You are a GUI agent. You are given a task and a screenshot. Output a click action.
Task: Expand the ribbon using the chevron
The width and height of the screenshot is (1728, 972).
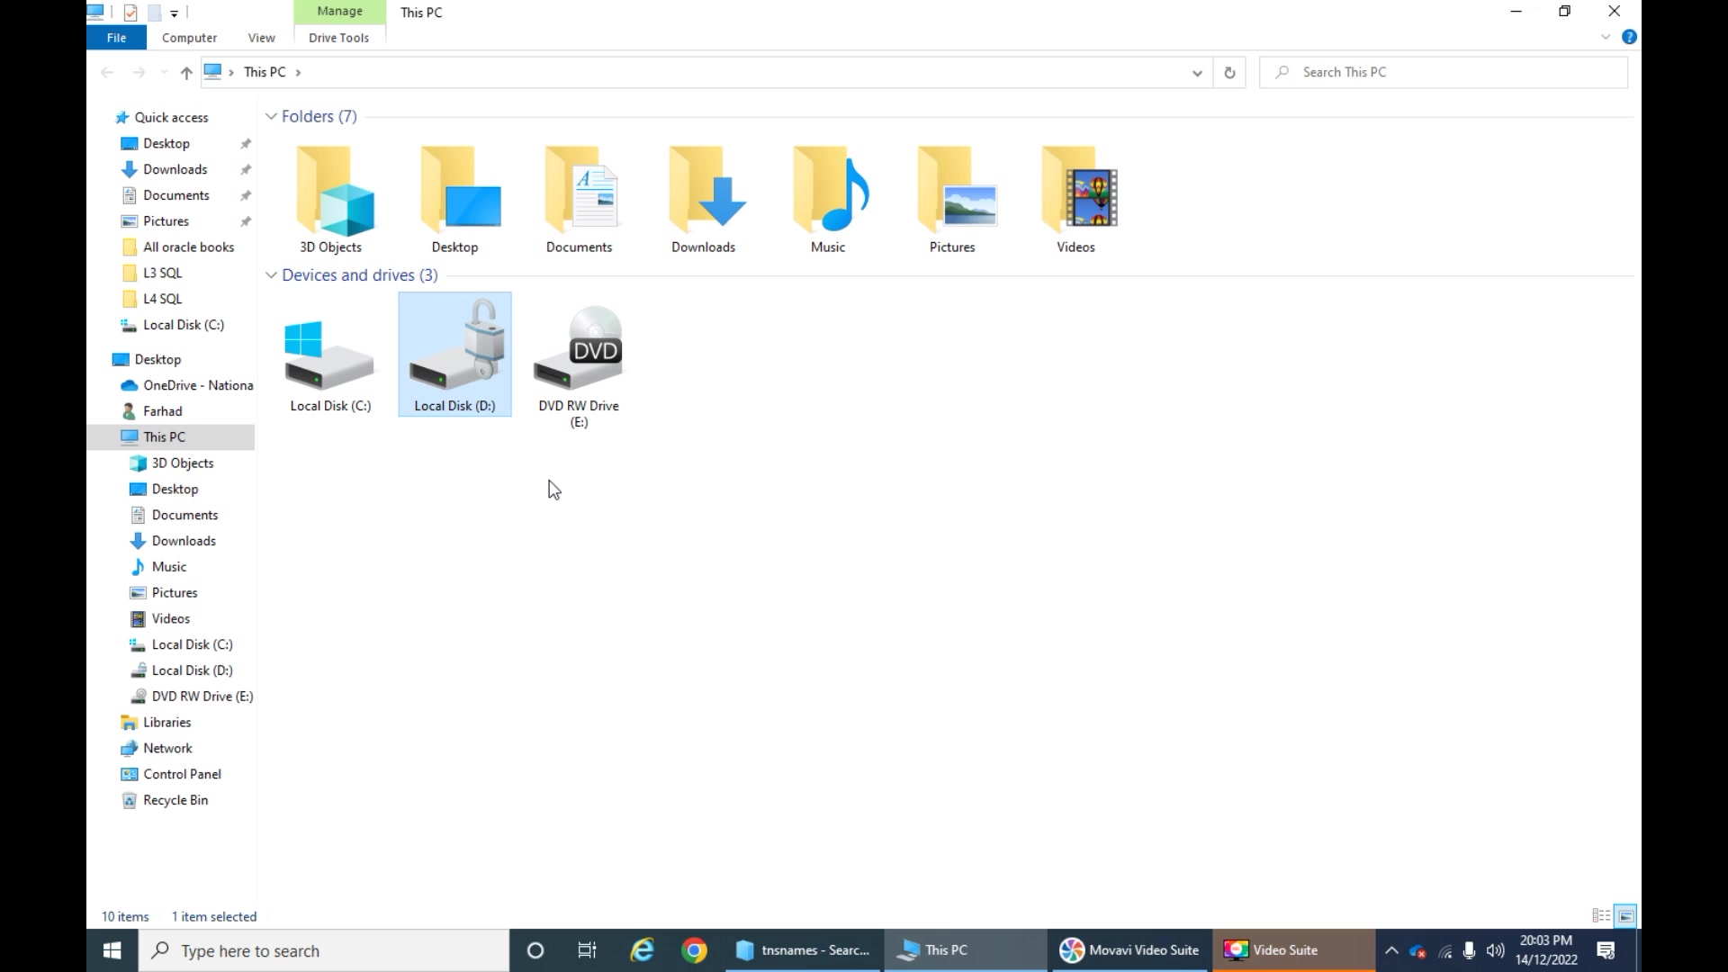click(x=1606, y=37)
